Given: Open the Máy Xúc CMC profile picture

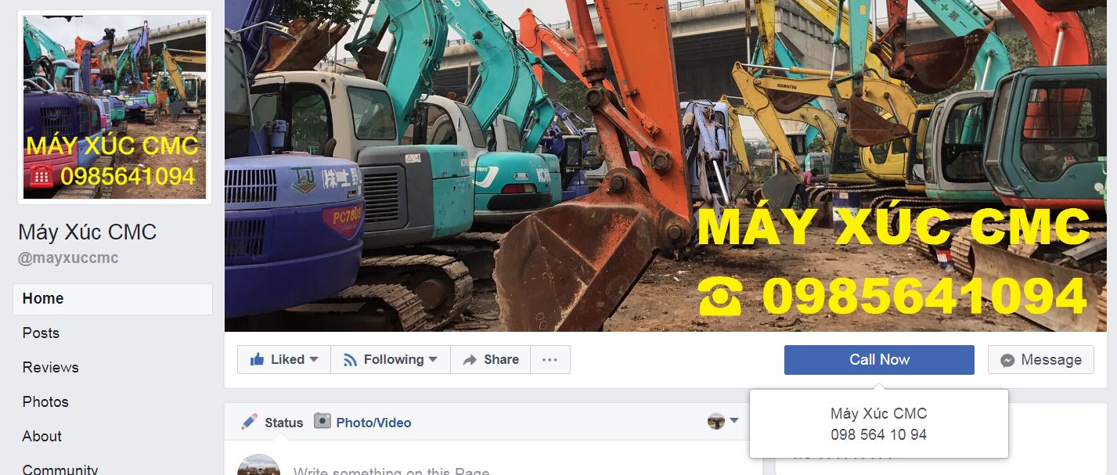Looking at the screenshot, I should click(114, 107).
